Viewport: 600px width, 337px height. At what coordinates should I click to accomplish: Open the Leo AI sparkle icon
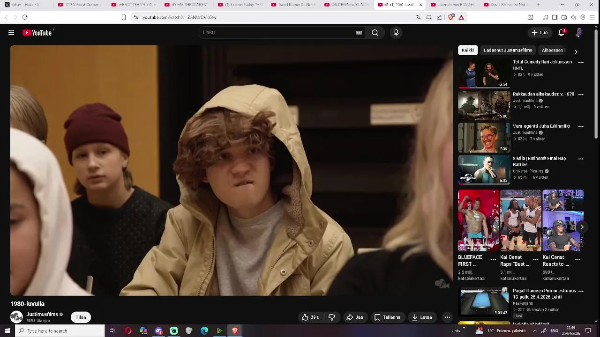573,17
